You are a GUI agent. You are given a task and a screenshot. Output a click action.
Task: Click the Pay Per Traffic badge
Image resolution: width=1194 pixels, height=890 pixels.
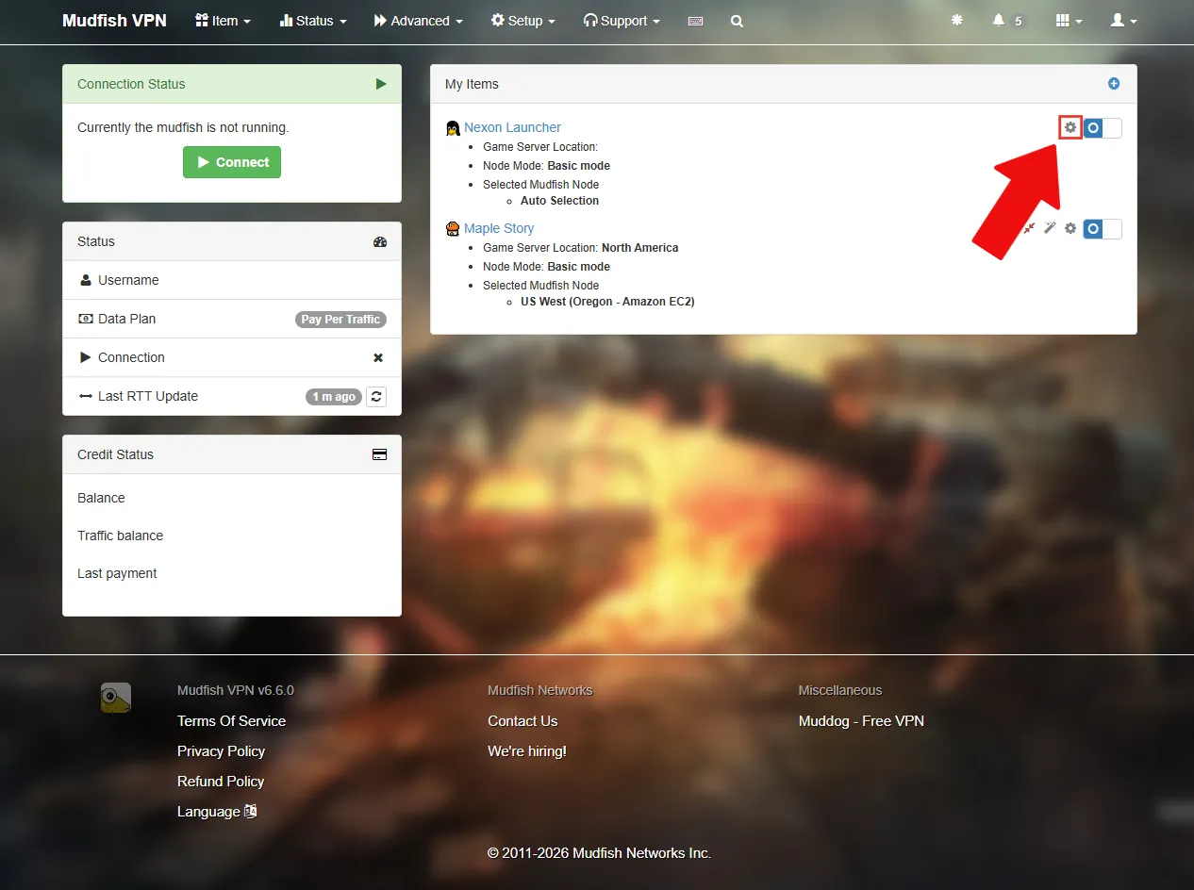(x=340, y=320)
